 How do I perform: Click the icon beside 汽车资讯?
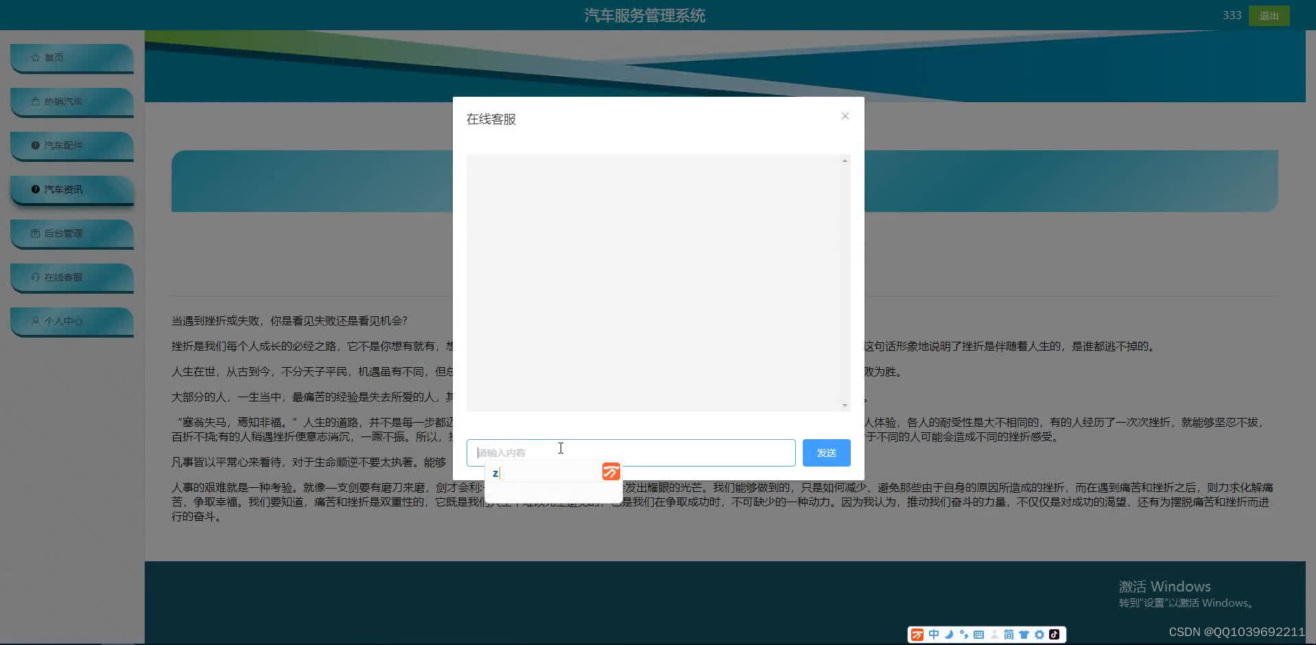[36, 189]
